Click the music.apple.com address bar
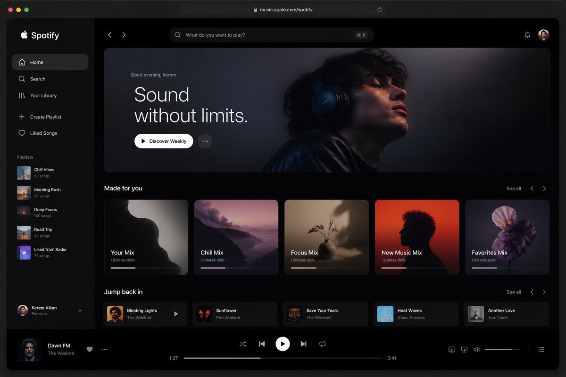 click(x=283, y=9)
